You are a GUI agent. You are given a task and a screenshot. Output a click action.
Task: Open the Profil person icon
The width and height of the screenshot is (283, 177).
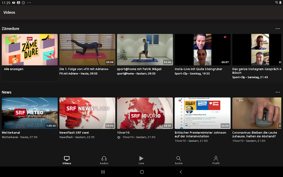pos(216,158)
